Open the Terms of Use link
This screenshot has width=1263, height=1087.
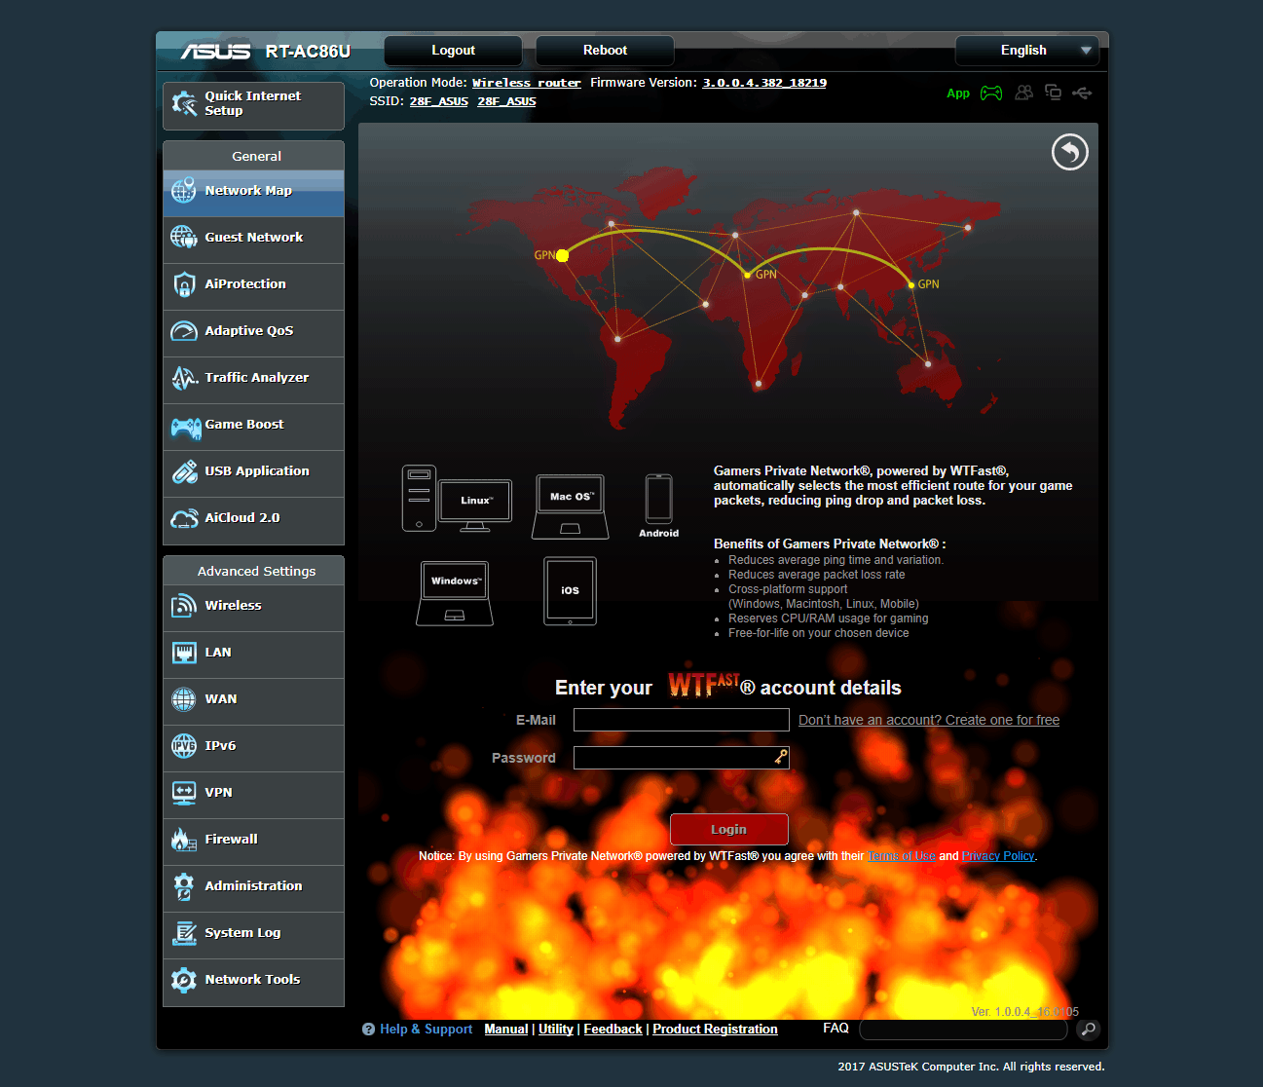pyautogui.click(x=902, y=856)
